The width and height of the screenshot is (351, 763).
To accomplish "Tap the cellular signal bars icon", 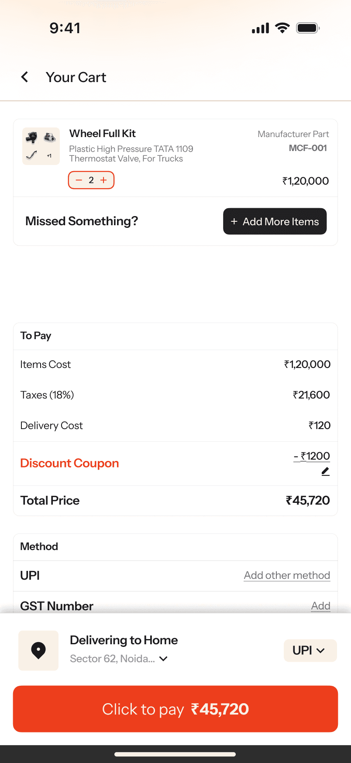I will point(261,28).
